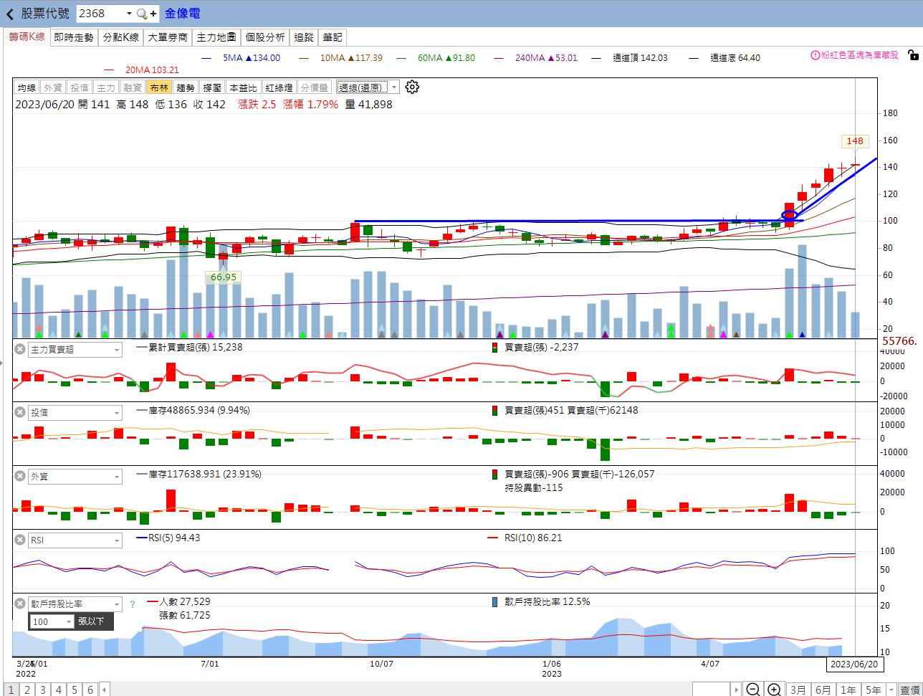
Task: Open the chart settings gear icon
Action: tap(412, 87)
